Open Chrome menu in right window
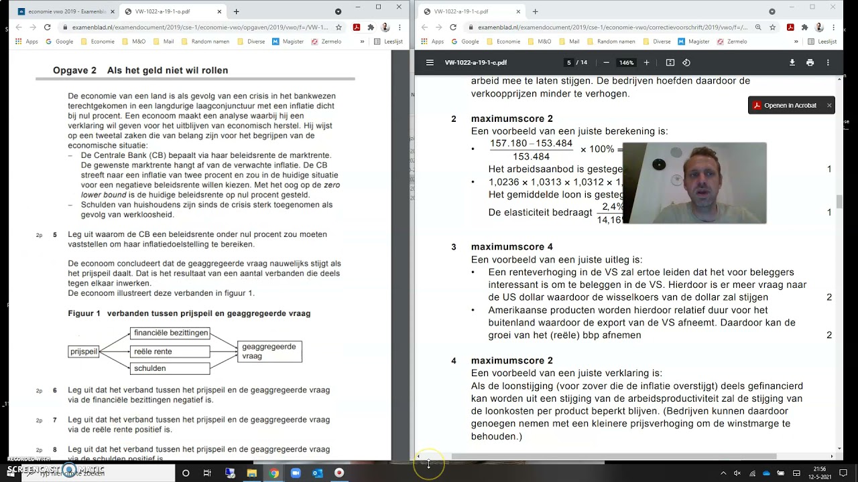 834,27
